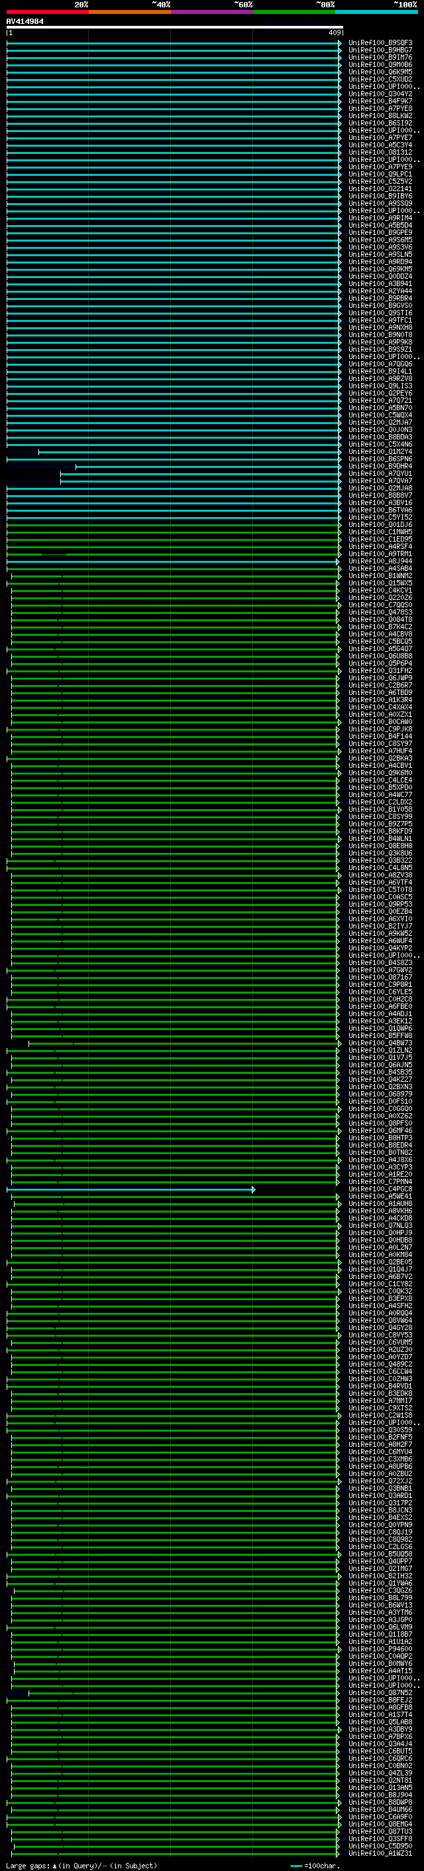The image size is (424, 1871).
Task: Click the green ~80% identity legend segment
Action: click(x=294, y=12)
